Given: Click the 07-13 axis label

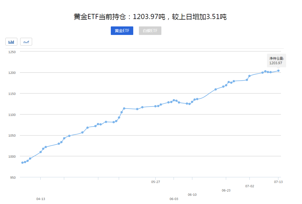Looking at the screenshot, I should coord(278,182).
